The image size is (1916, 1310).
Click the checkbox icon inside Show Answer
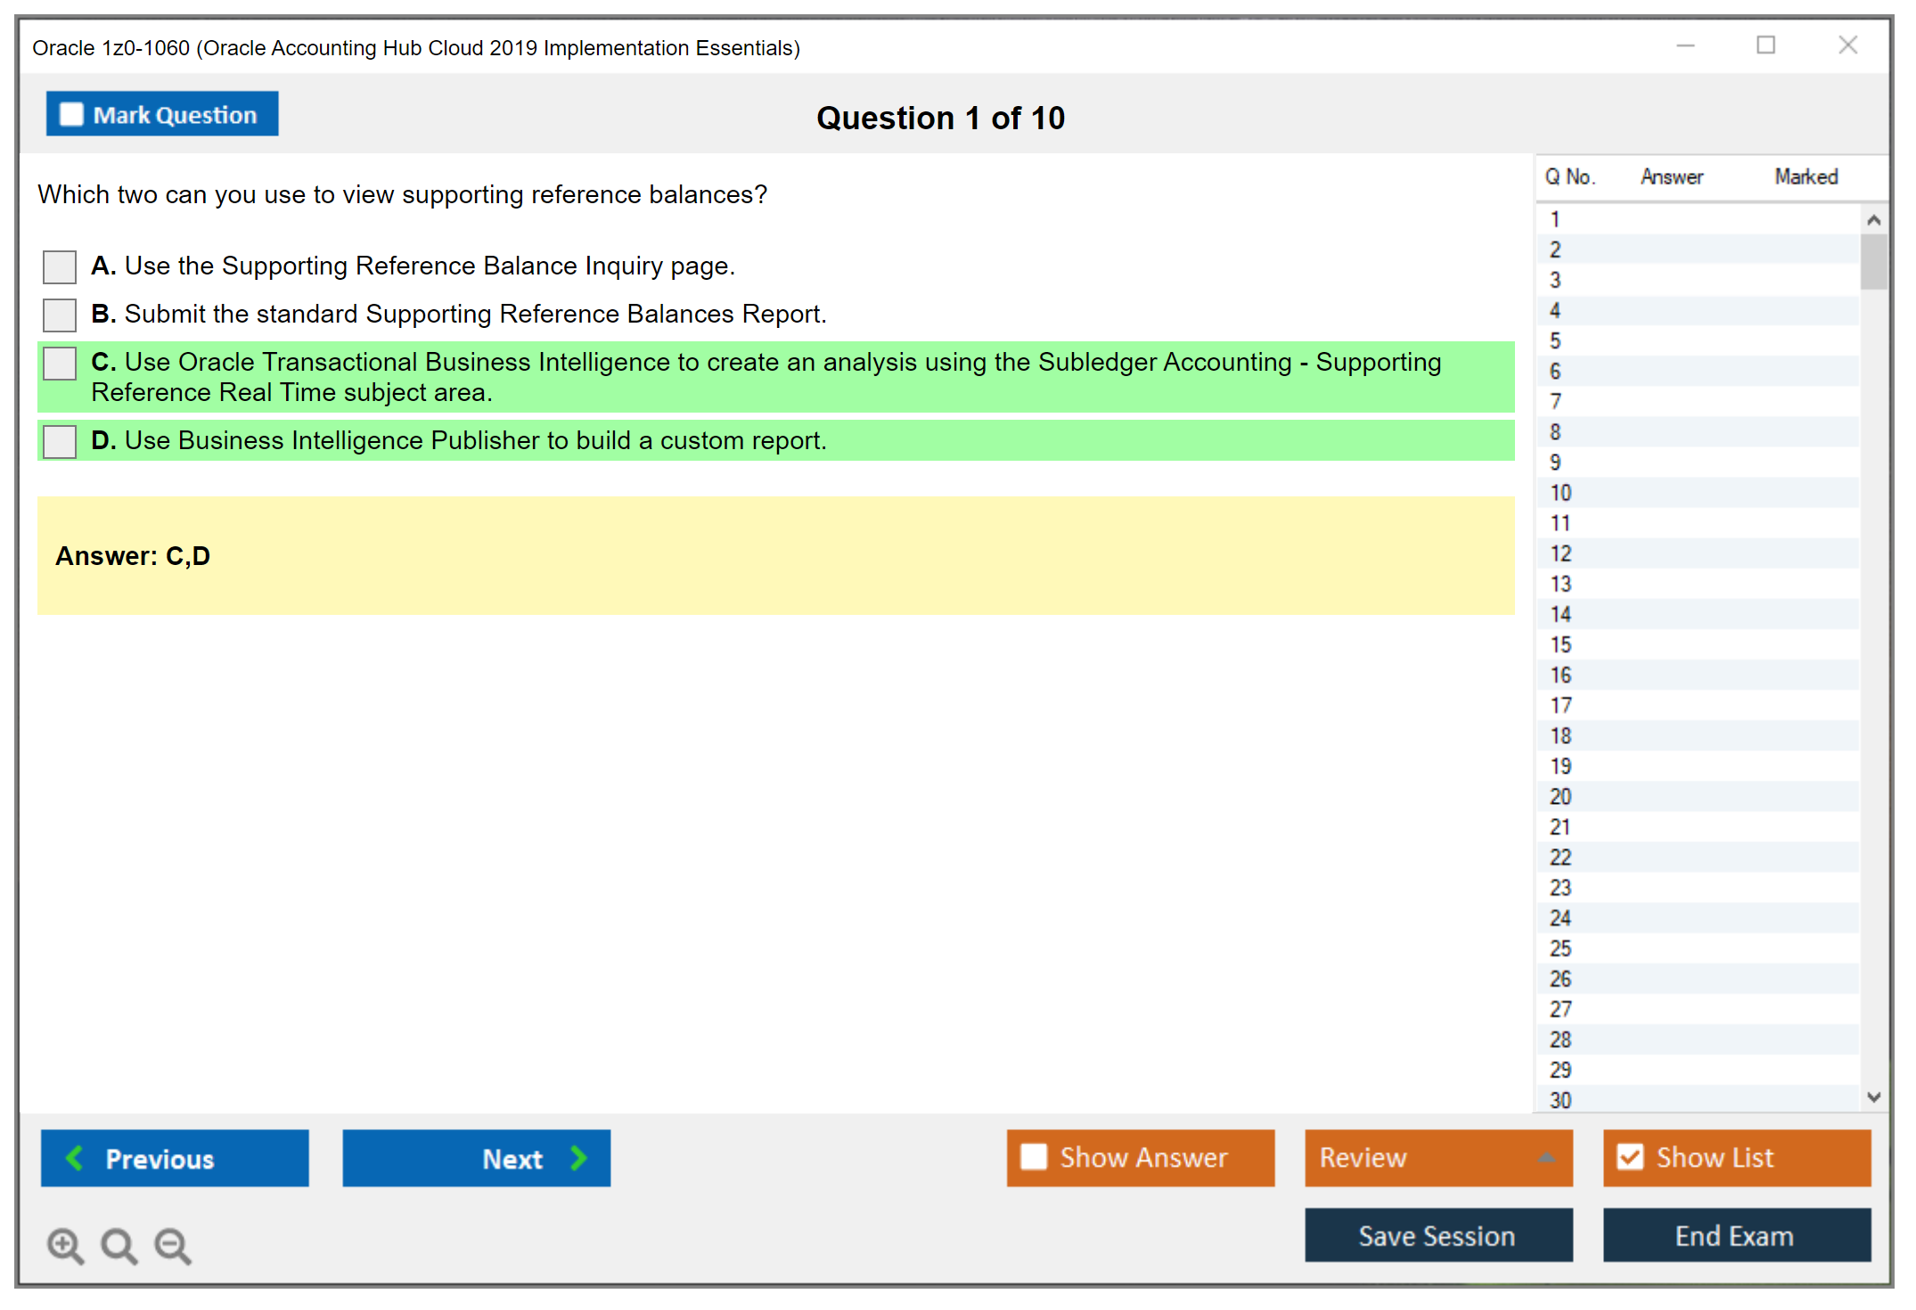coord(1034,1157)
